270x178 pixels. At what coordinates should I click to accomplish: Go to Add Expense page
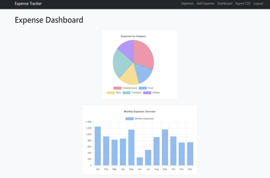point(205,3)
